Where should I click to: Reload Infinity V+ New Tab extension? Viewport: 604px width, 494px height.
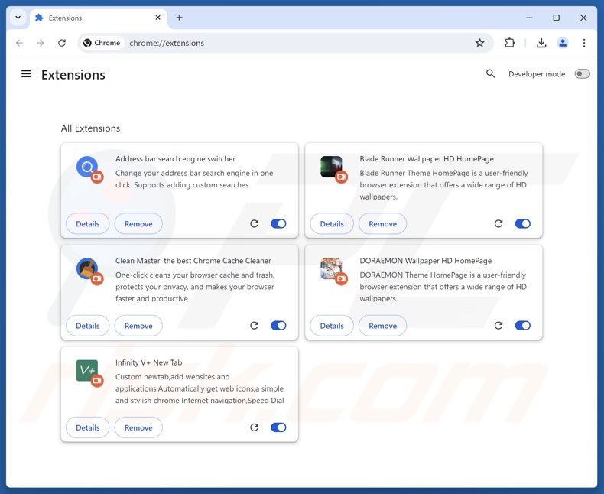[x=255, y=427]
